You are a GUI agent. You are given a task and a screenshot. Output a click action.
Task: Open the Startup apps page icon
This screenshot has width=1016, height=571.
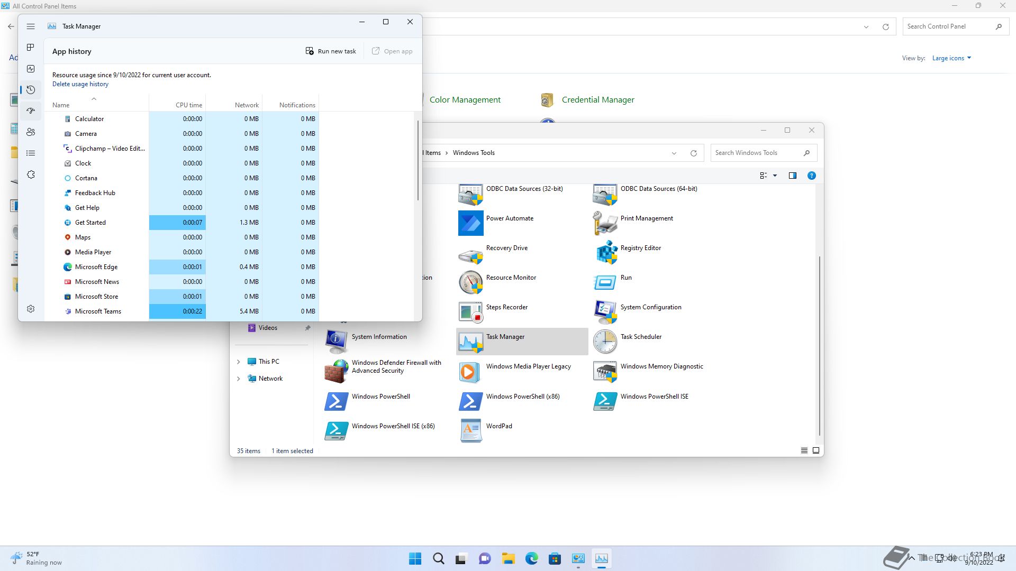pyautogui.click(x=31, y=111)
